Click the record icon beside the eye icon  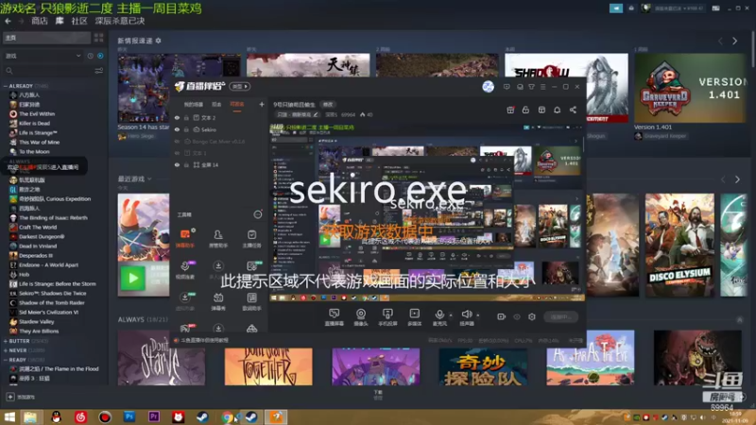(x=502, y=316)
